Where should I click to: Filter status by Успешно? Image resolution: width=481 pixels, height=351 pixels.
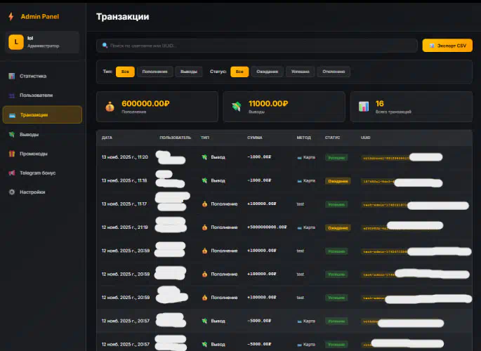301,72
